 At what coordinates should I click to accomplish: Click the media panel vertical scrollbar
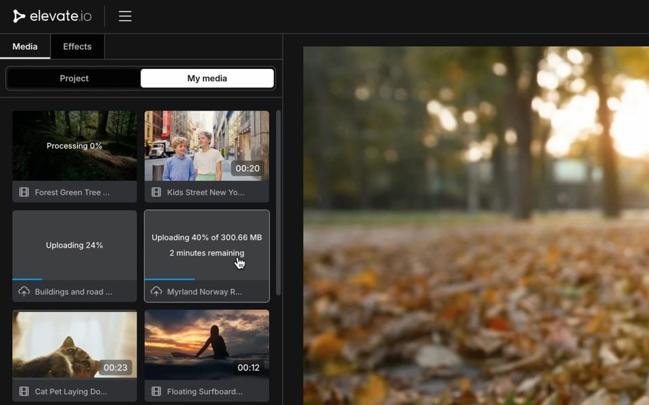[x=278, y=202]
